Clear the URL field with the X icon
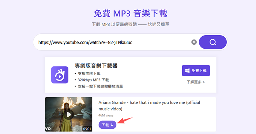256x134 pixels. pos(194,42)
